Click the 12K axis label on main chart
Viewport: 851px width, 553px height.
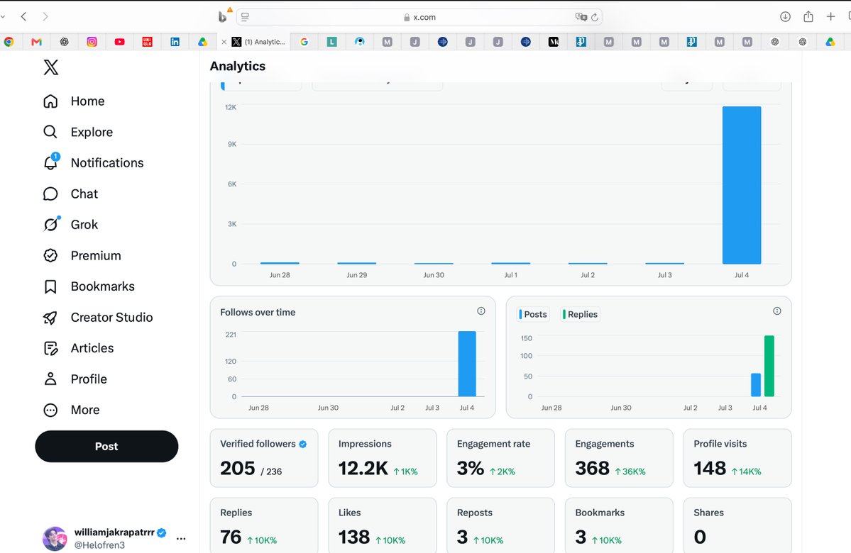coord(231,107)
